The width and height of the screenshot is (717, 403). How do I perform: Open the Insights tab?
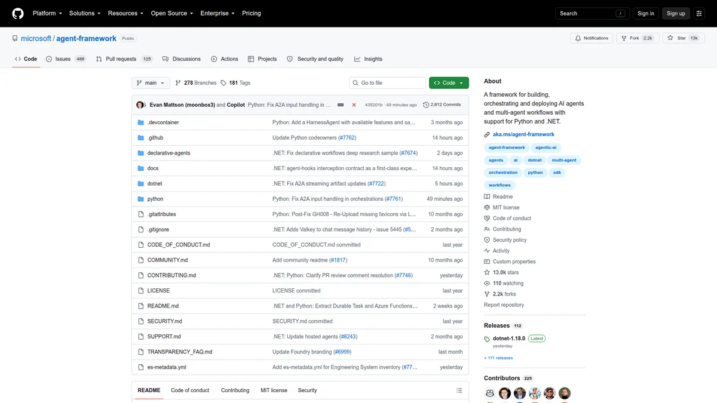coord(368,59)
